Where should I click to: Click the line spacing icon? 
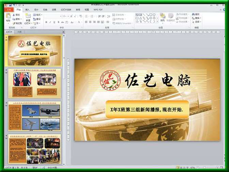pos(109,16)
